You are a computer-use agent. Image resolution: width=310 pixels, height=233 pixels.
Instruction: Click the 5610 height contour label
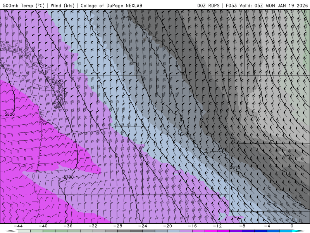coord(235,167)
